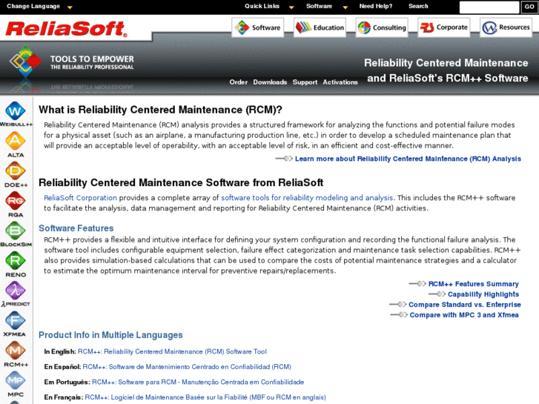Click the GO search button
Screen dimensions: 539x404
(x=529, y=7)
